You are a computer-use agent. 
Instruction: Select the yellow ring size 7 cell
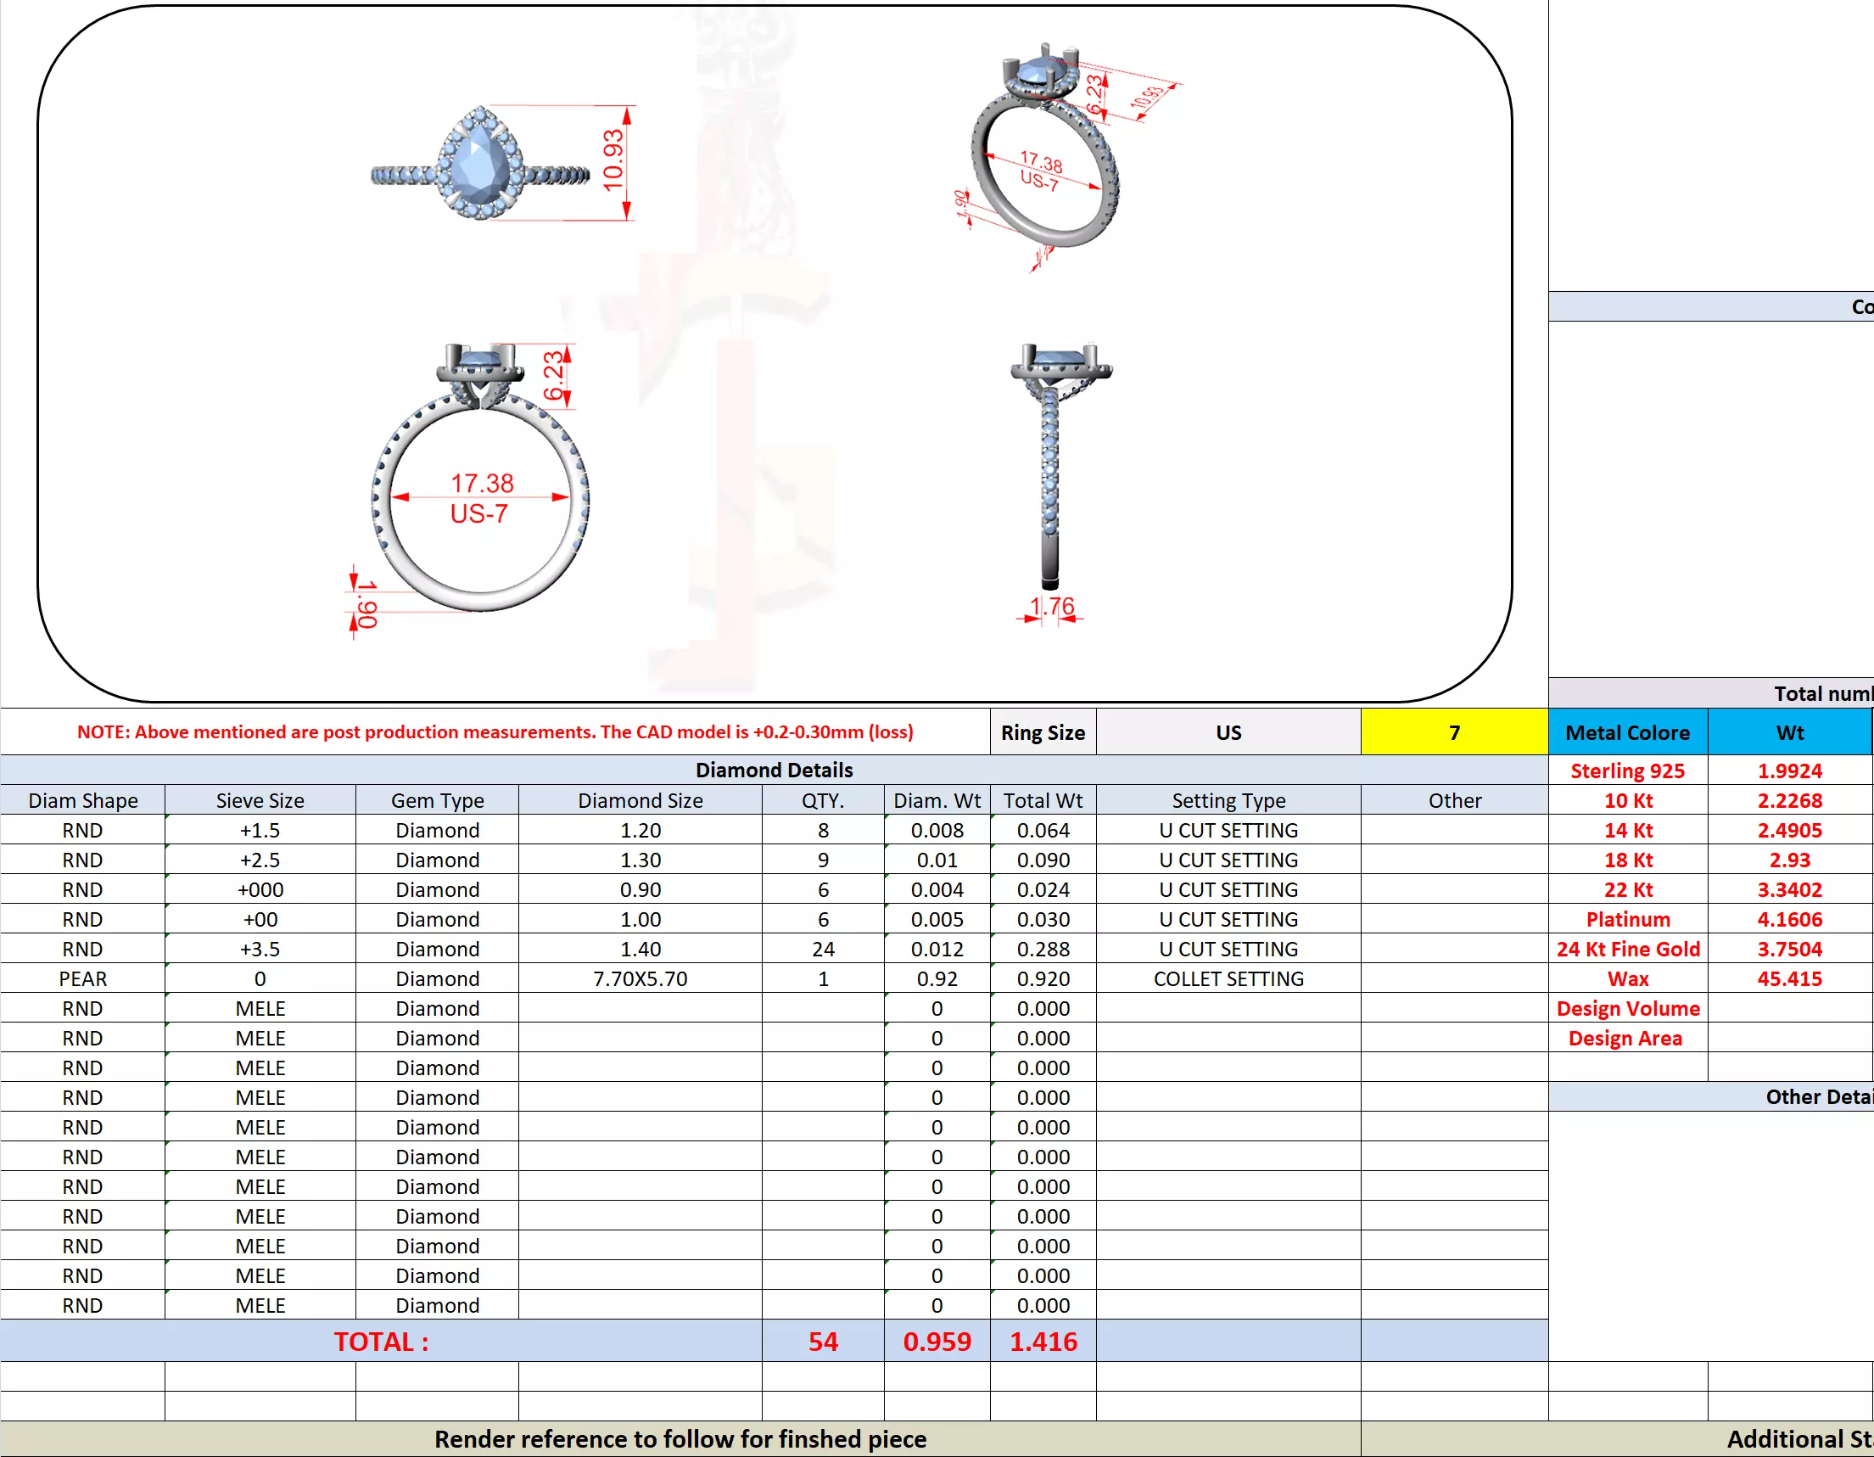click(1453, 732)
